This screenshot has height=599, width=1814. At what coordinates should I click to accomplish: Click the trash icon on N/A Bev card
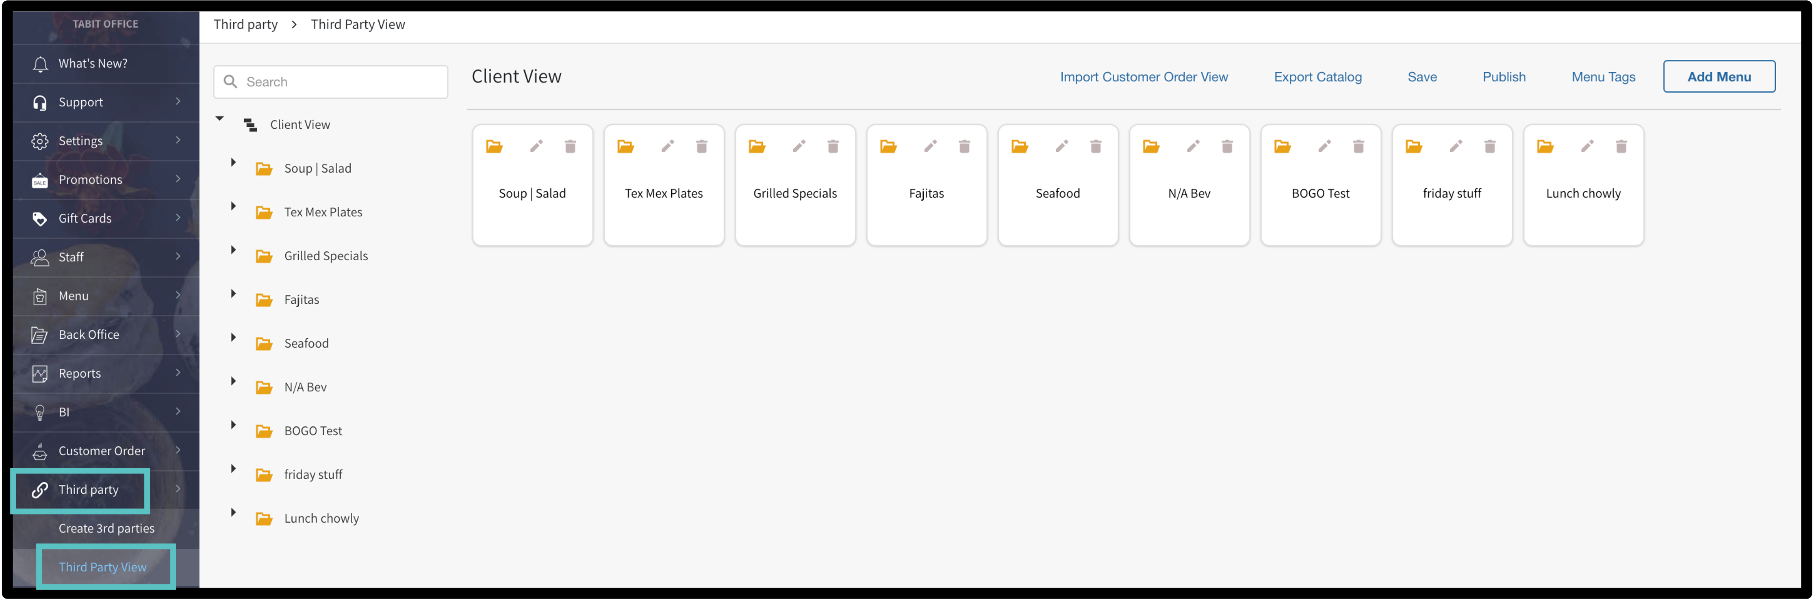tap(1227, 147)
